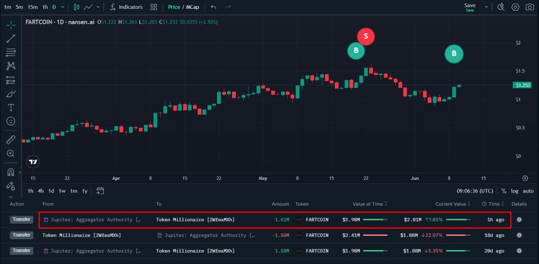
Task: Open details info icon for 18d ago transfer
Action: 519,235
